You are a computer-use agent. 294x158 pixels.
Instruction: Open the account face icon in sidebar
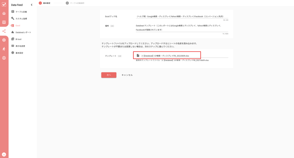[x=4, y=58]
